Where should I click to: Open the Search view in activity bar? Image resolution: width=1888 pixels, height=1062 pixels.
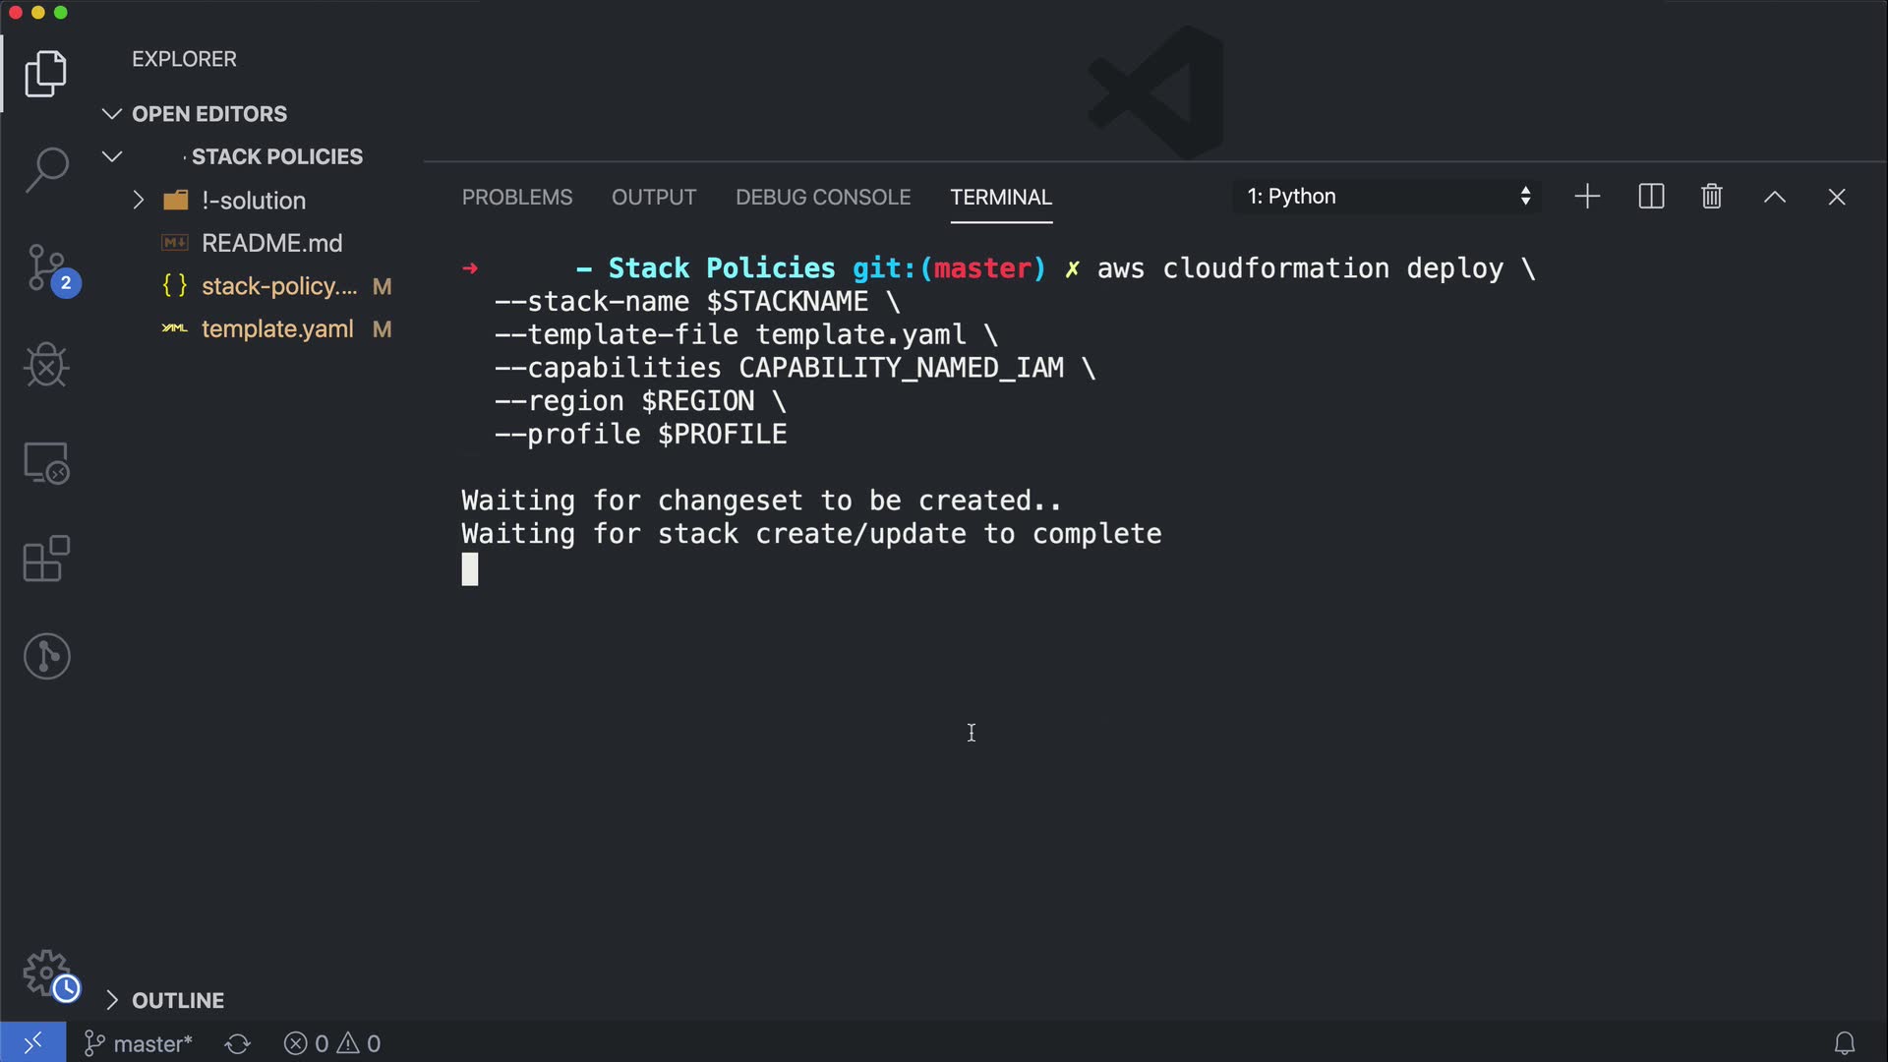click(x=46, y=170)
